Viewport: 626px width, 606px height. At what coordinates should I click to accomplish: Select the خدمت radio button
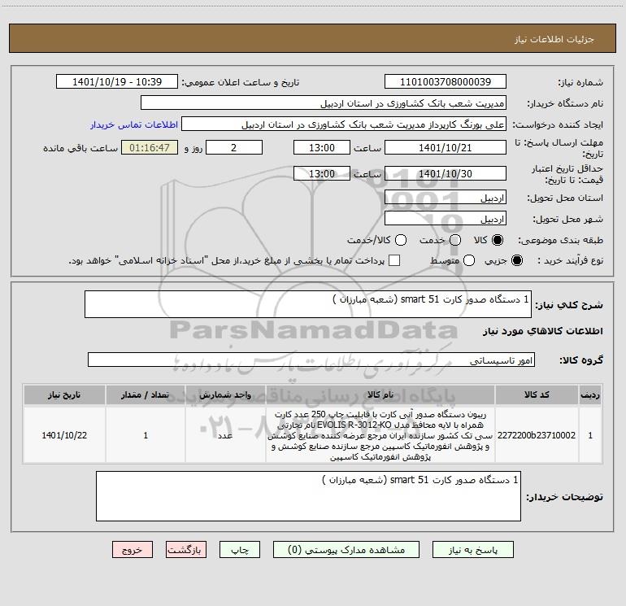click(x=455, y=240)
